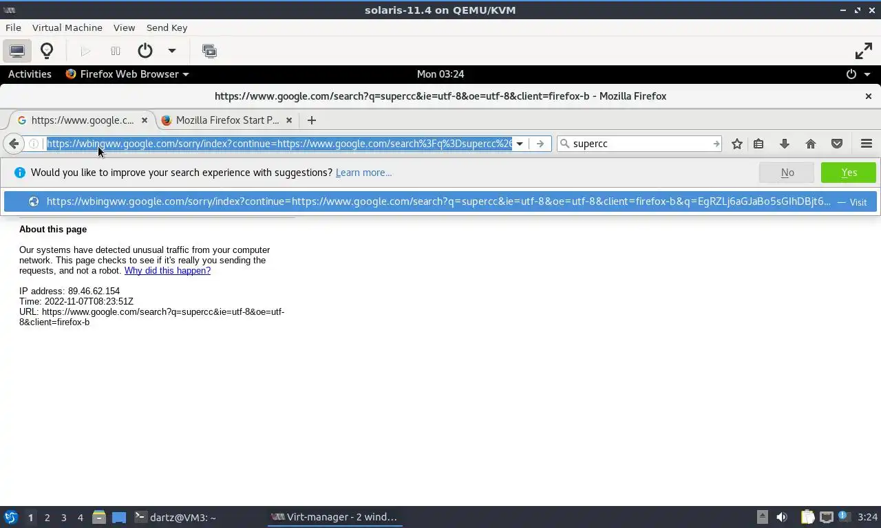The height and width of the screenshot is (528, 881).
Task: Click the Solaris start menu icon in taskbar
Action: point(11,517)
